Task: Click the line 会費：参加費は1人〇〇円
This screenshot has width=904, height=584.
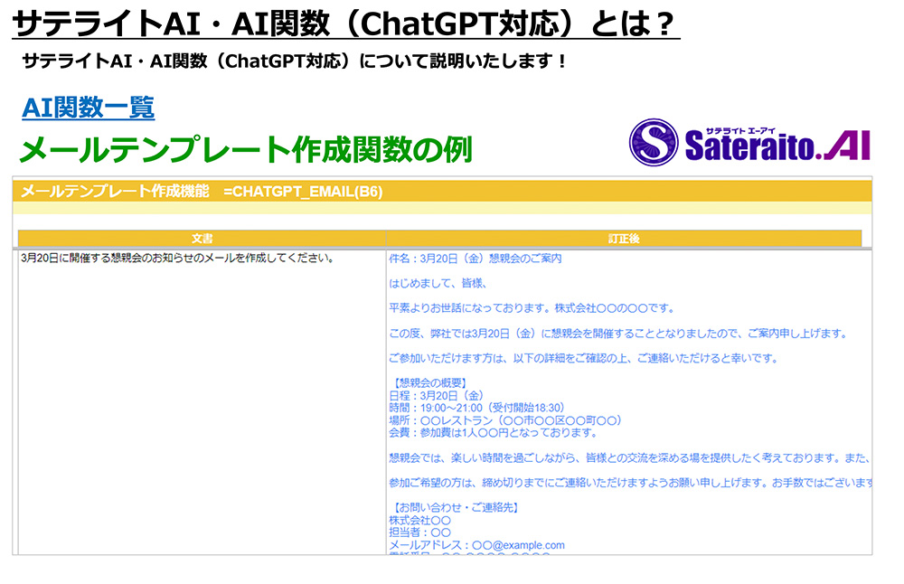Action: 494,432
